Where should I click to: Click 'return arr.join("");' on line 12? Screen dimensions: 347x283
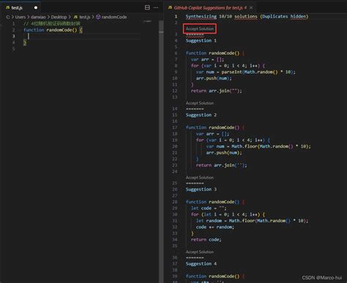216,91
